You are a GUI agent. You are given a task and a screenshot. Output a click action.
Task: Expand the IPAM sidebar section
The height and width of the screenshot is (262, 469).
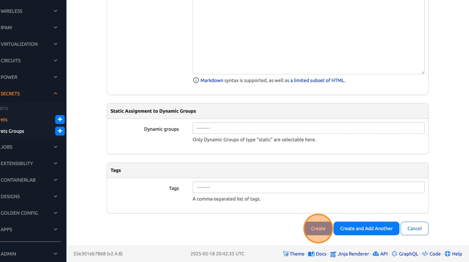point(29,28)
